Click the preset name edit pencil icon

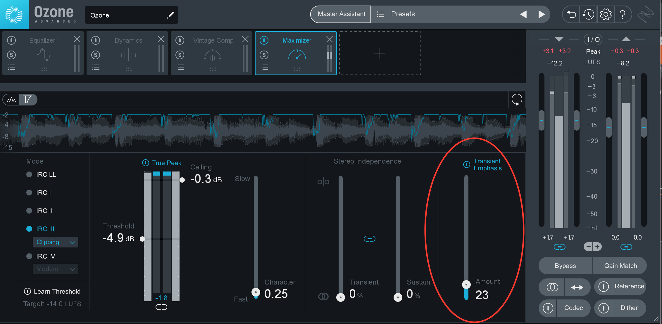pyautogui.click(x=170, y=15)
